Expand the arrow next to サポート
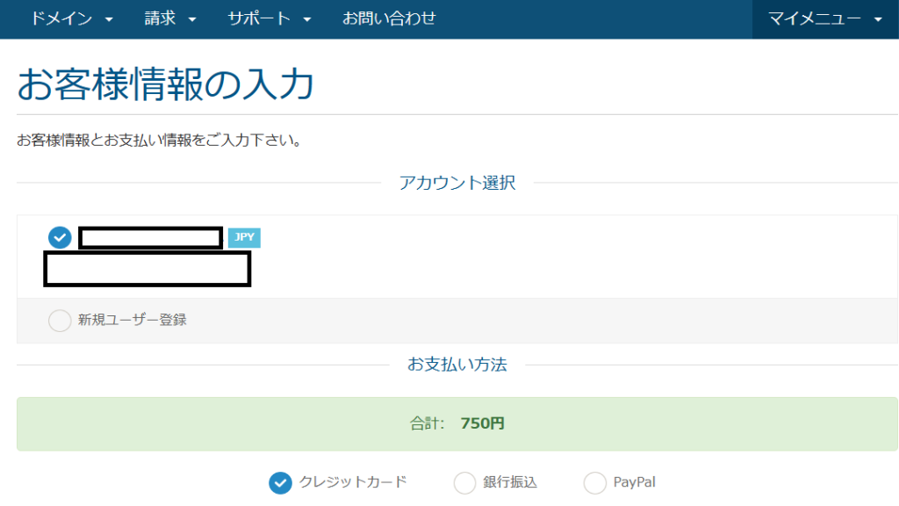This screenshot has width=899, height=506. [307, 19]
